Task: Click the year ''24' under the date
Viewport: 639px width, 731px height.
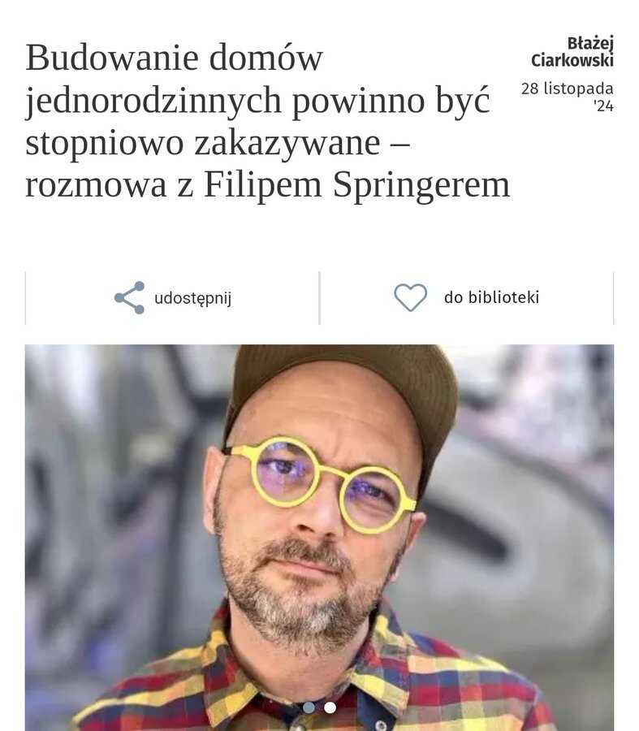Action: point(604,106)
